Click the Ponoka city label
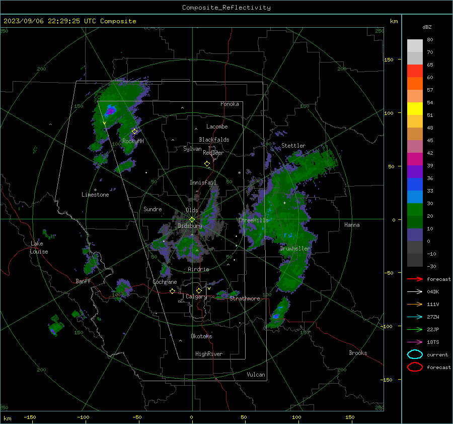Screen dimensions: 453x424 coord(230,104)
